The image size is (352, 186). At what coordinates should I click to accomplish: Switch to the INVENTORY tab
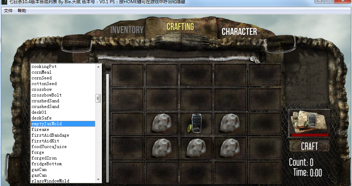127,30
